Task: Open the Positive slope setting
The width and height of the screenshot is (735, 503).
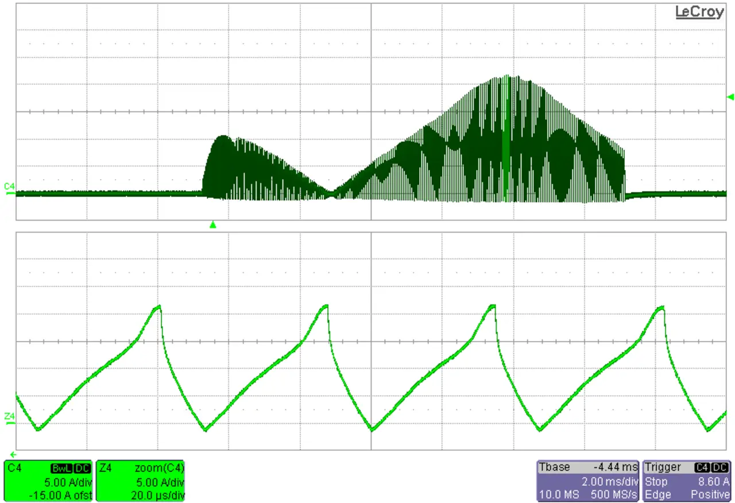Action: click(710, 494)
